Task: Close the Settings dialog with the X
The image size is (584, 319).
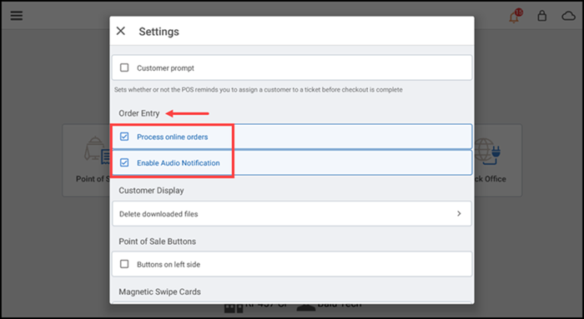Action: click(x=121, y=31)
